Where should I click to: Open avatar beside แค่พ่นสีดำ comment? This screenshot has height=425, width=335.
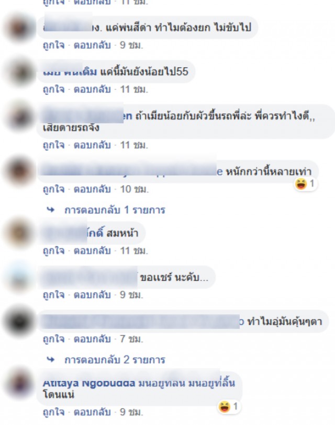click(x=19, y=27)
